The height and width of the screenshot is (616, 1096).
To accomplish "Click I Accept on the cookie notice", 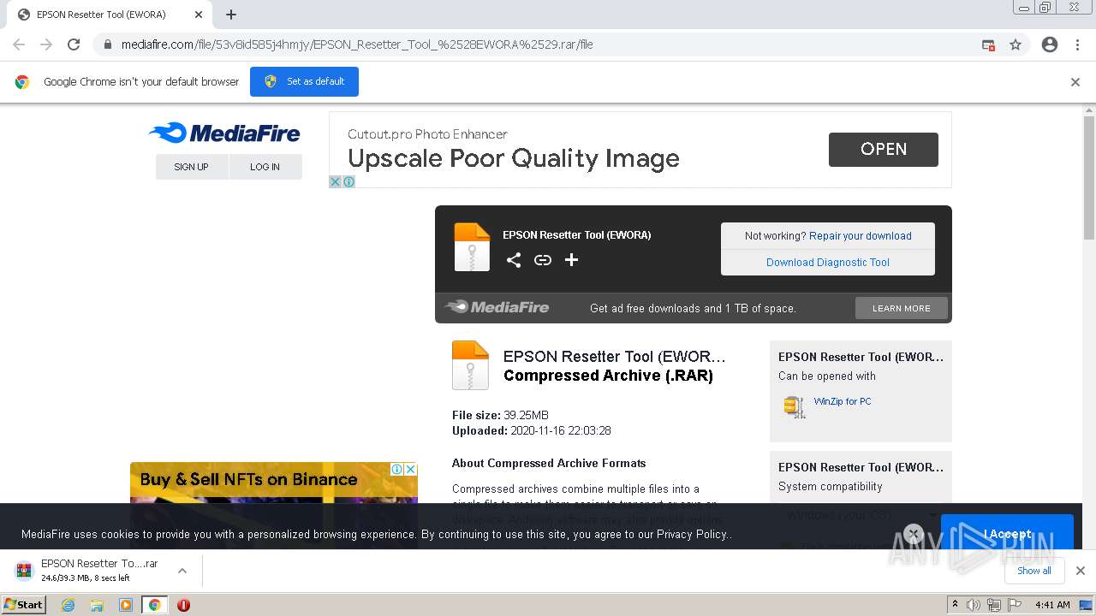I will pyautogui.click(x=1007, y=534).
